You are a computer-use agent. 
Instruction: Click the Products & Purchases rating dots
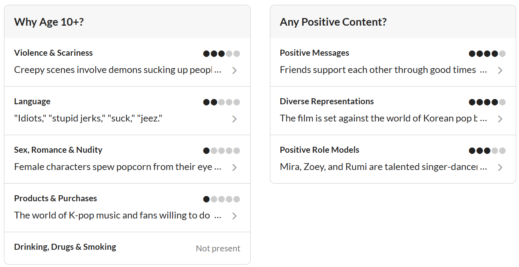pyautogui.click(x=221, y=199)
